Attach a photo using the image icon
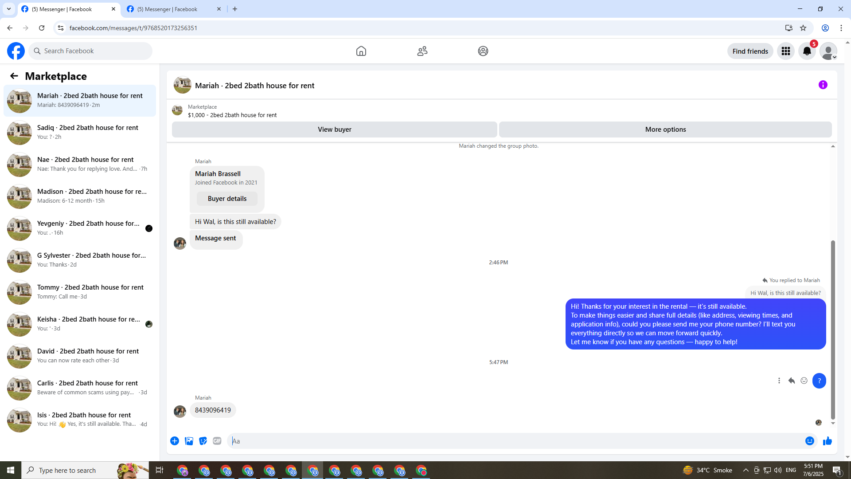The width and height of the screenshot is (851, 479). click(x=189, y=441)
